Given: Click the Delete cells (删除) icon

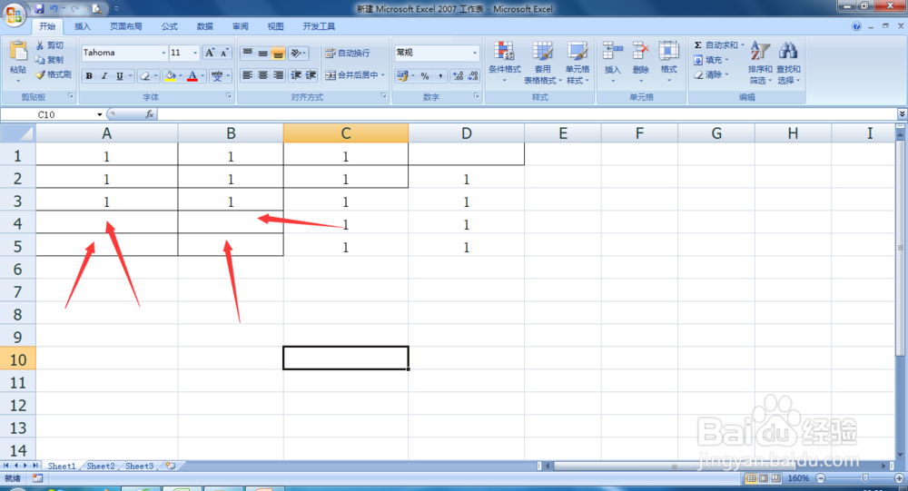Looking at the screenshot, I should point(640,51).
